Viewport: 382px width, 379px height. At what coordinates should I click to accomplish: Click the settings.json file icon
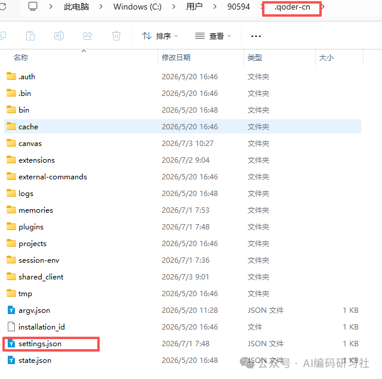coord(11,343)
